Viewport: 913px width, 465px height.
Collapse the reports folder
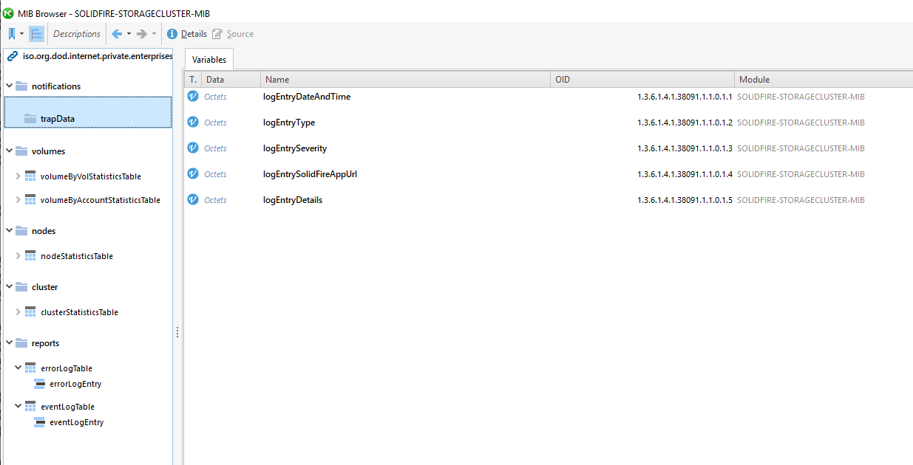click(x=9, y=343)
